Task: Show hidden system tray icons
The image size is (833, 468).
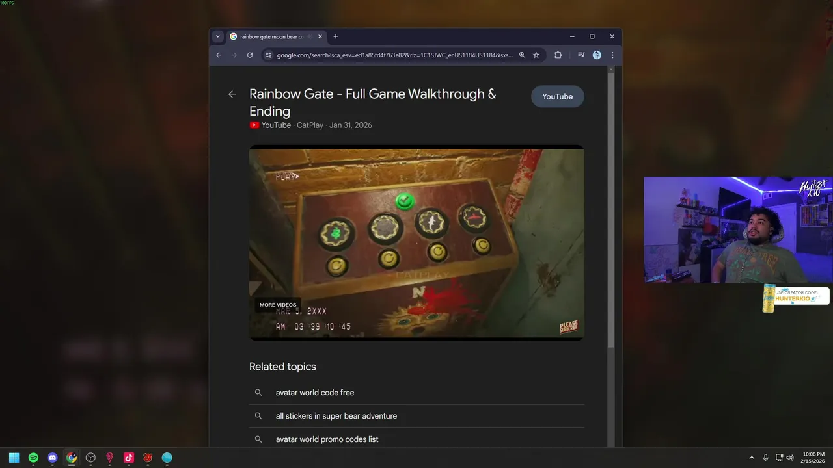Action: 752,458
